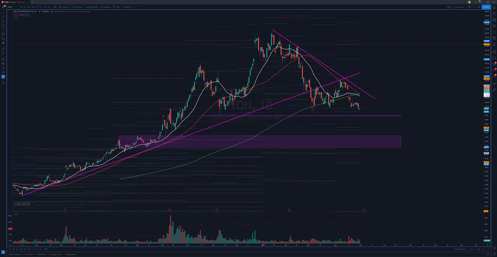Viewport: 497px width, 257px height.
Task: Open the help center icon
Action: [x=494, y=254]
